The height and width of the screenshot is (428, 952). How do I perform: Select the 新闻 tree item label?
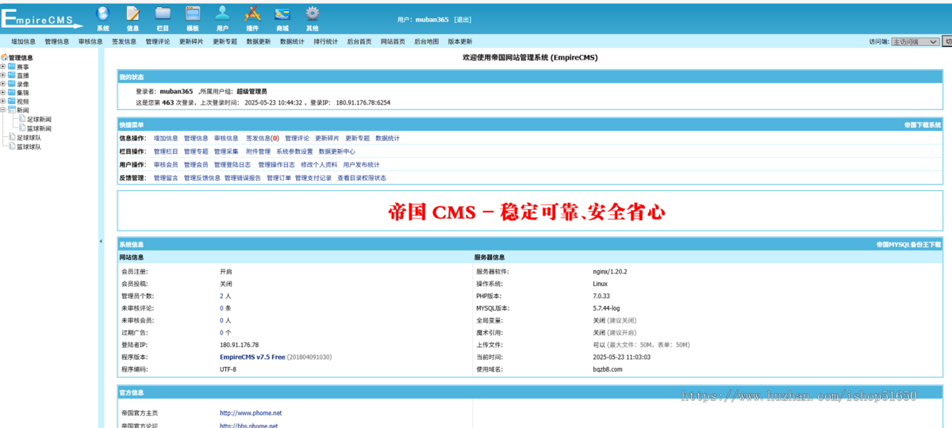click(23, 110)
